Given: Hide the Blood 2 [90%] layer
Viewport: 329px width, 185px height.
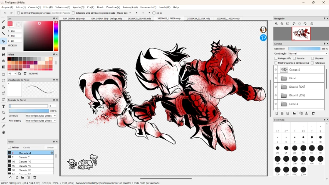Looking at the screenshot, I should tap(276, 86).
